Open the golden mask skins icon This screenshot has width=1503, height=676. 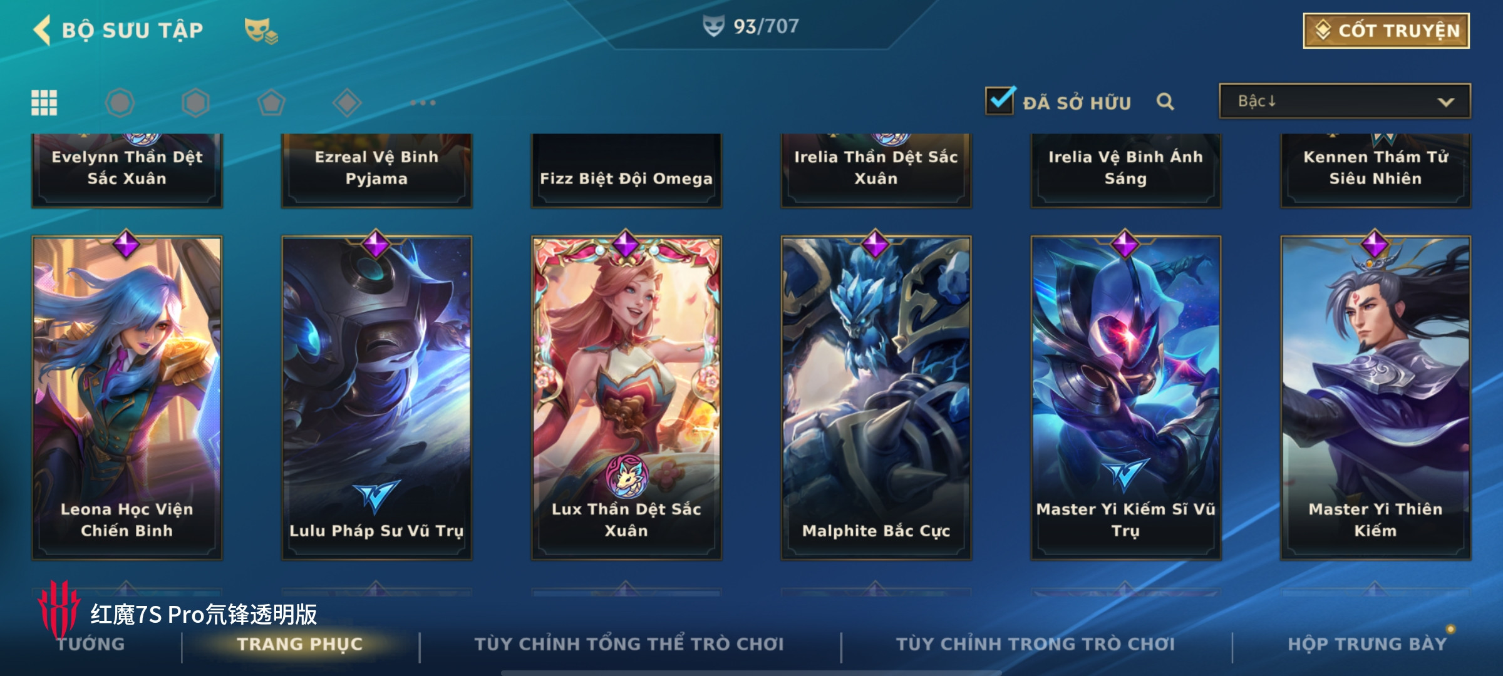[261, 31]
